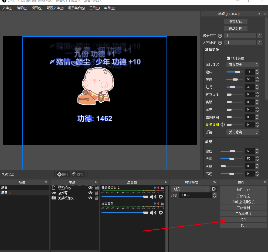268x252 pixels.
Task: Click the 开始录制 button
Action: [243, 208]
